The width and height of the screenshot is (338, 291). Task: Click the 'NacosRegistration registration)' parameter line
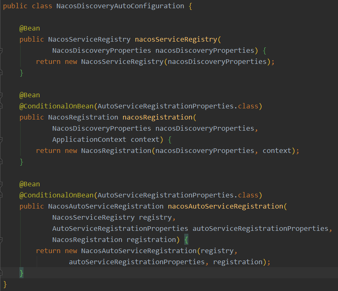coord(116,240)
